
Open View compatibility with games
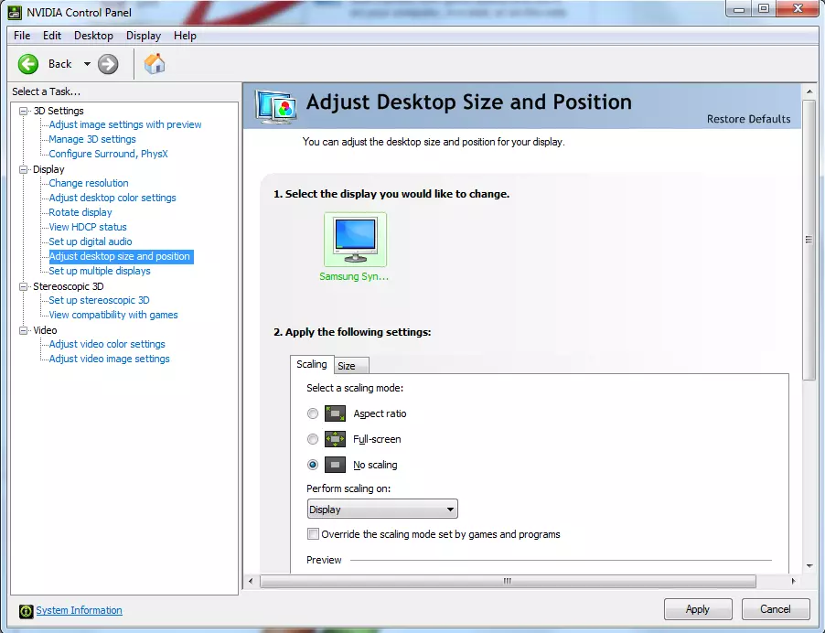(x=113, y=316)
